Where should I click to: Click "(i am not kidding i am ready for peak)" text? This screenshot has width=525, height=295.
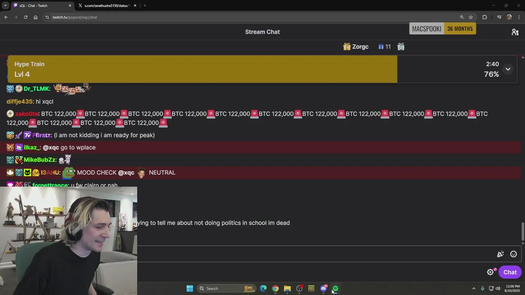pos(104,135)
